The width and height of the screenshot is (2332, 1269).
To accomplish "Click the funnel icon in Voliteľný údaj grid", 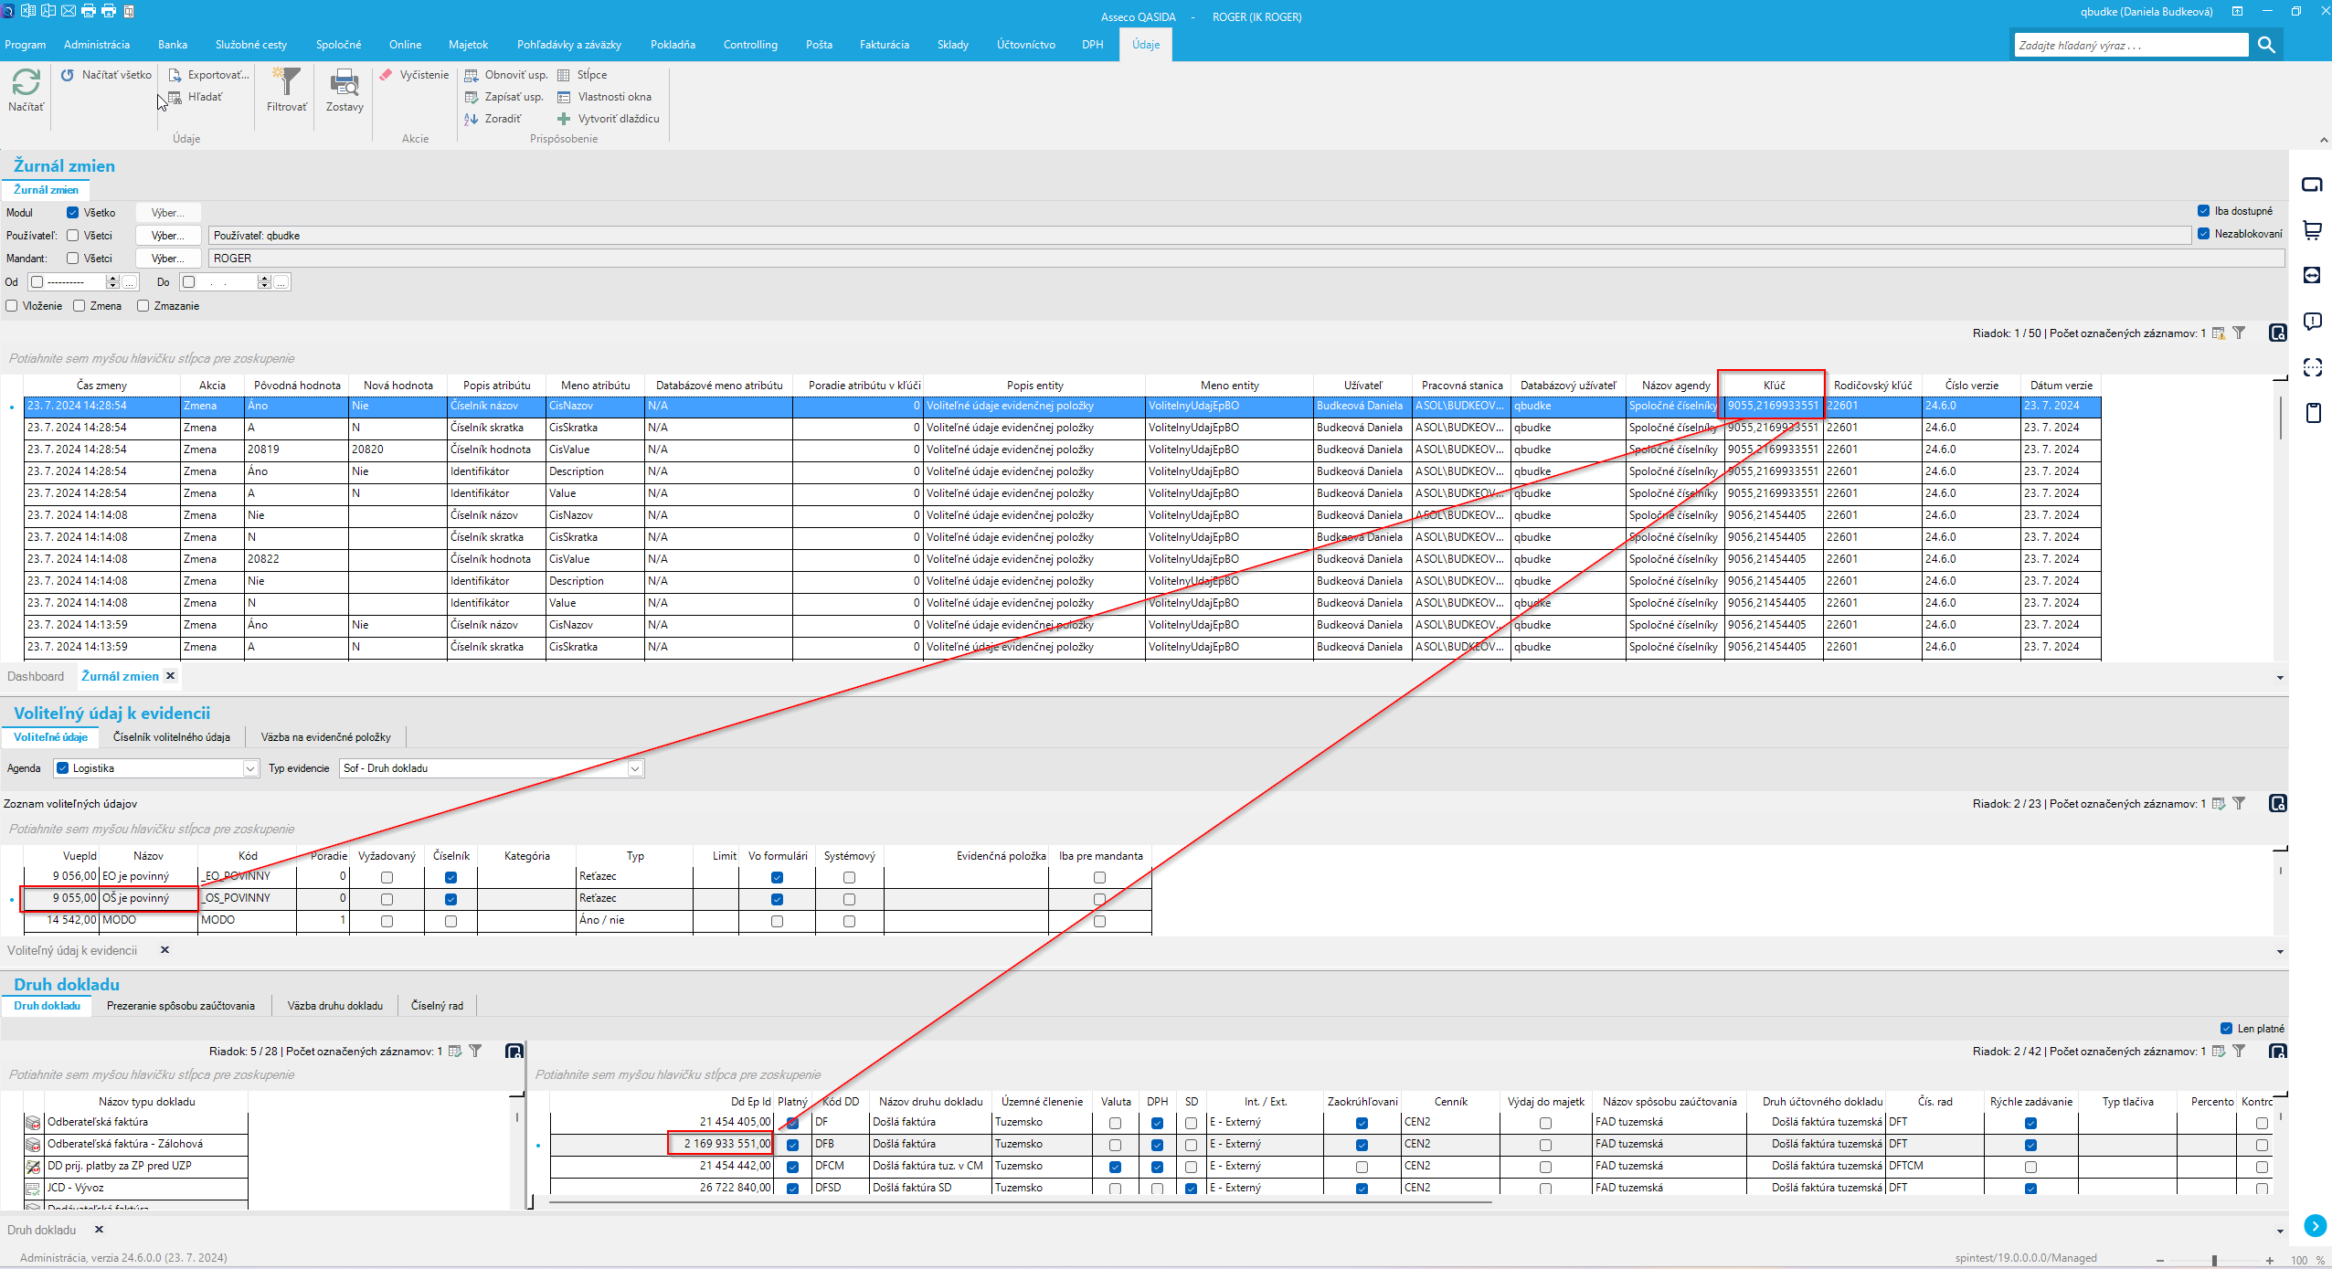I will [x=2239, y=804].
